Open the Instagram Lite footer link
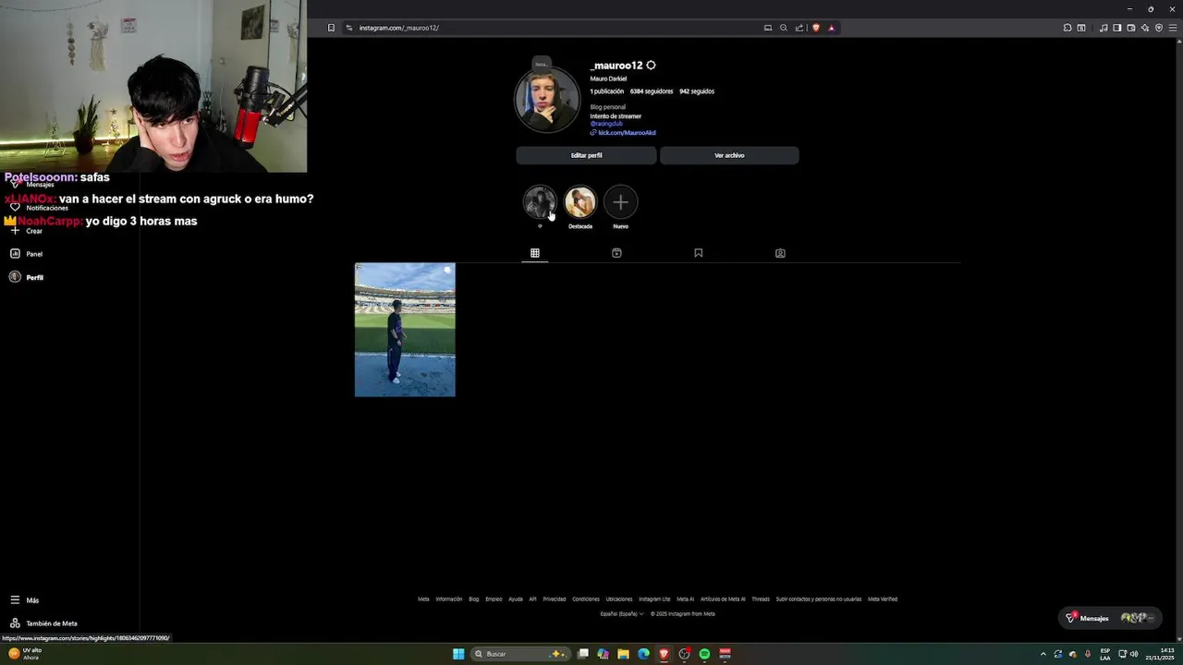Screen dimensions: 1183x665 (x=654, y=598)
